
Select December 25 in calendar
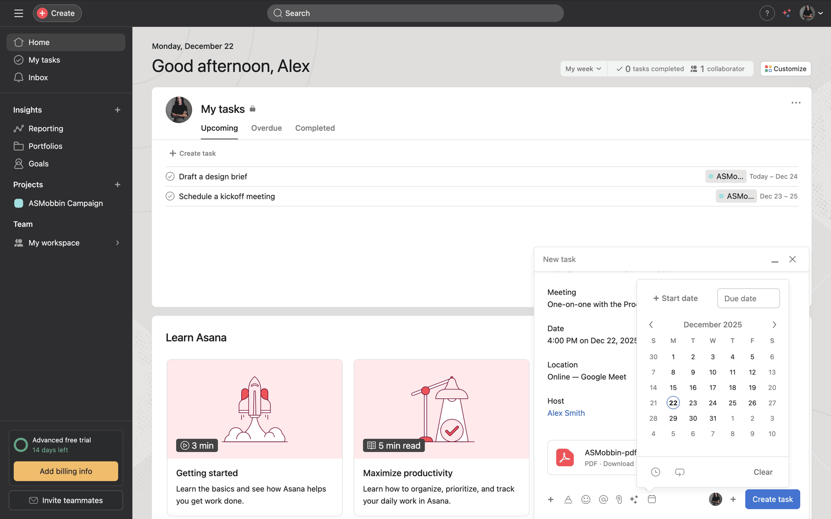point(732,403)
